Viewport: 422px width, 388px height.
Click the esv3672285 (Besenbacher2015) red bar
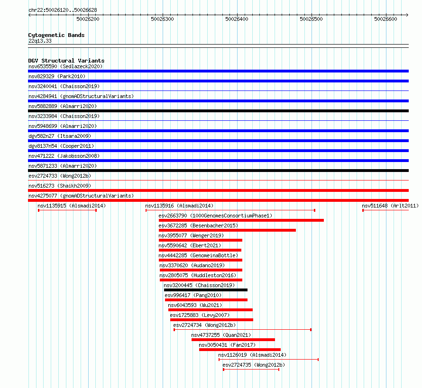click(227, 230)
